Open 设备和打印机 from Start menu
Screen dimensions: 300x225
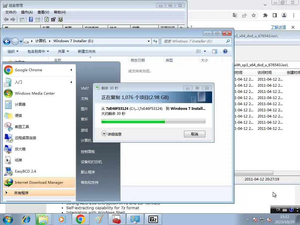tap(91, 162)
